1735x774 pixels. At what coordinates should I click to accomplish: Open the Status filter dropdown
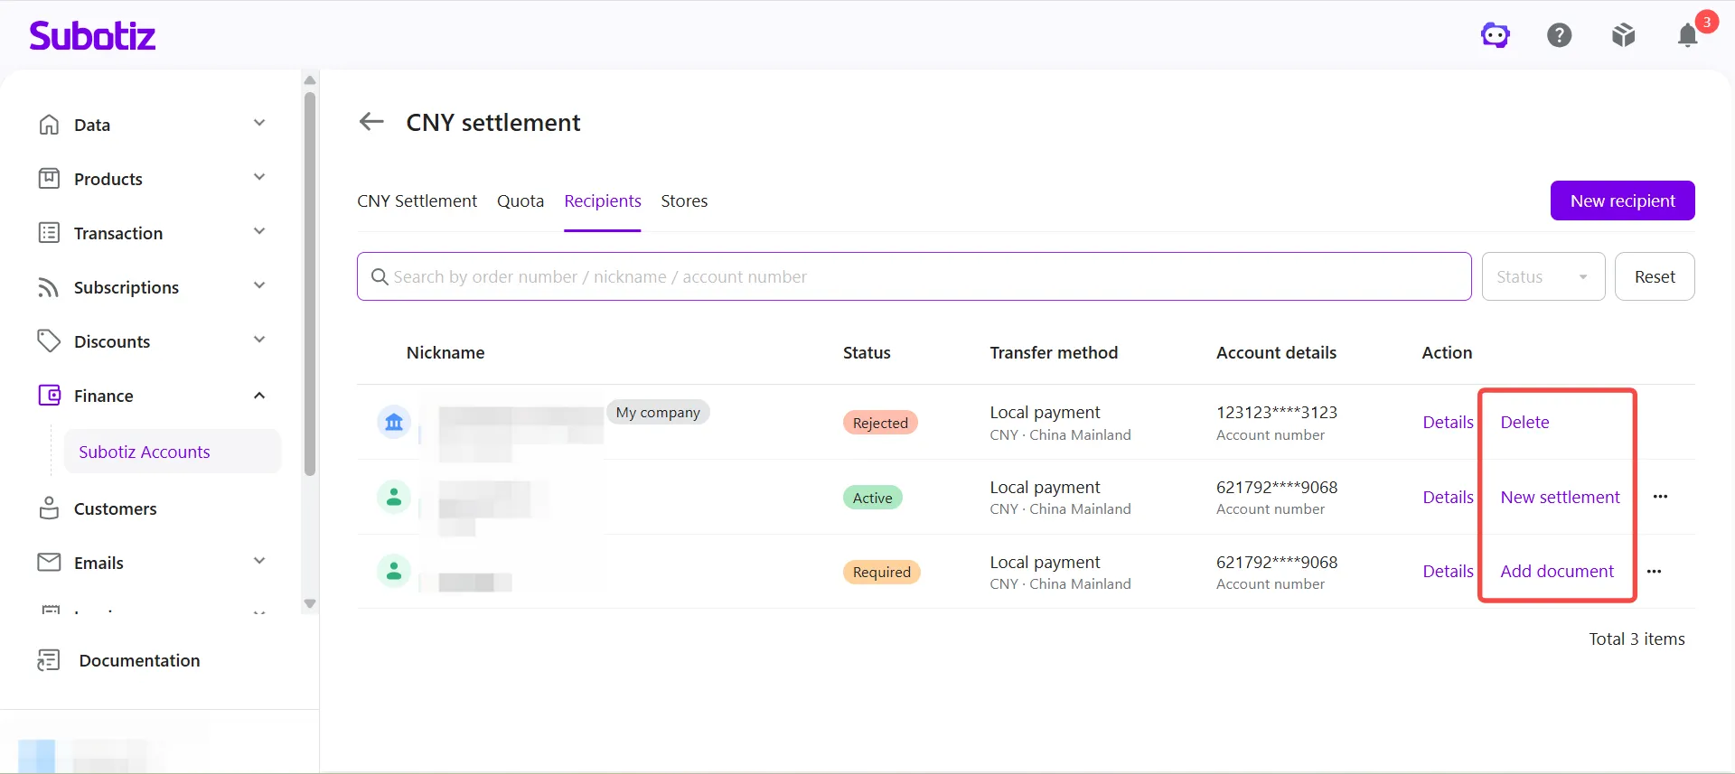[1543, 276]
